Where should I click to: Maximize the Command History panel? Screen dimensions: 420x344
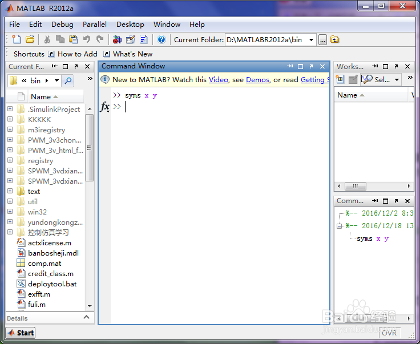click(385, 201)
